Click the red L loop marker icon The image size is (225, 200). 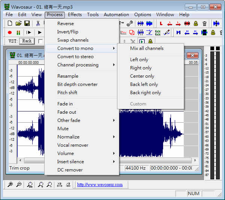click(161, 24)
